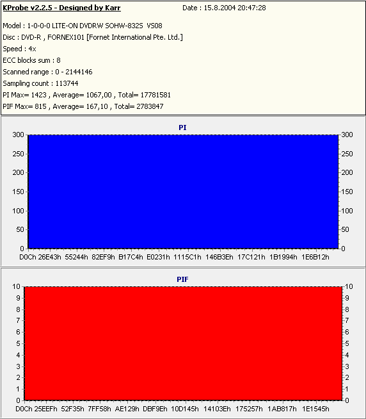The height and width of the screenshot is (419, 366).
Task: Click the AE129h marker on PIF x-axis
Action: pyautogui.click(x=127, y=409)
